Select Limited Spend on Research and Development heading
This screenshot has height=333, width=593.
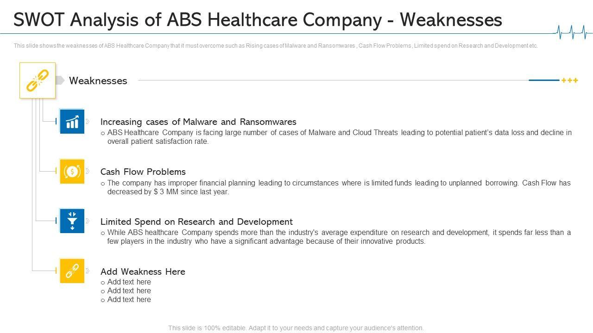[196, 222]
